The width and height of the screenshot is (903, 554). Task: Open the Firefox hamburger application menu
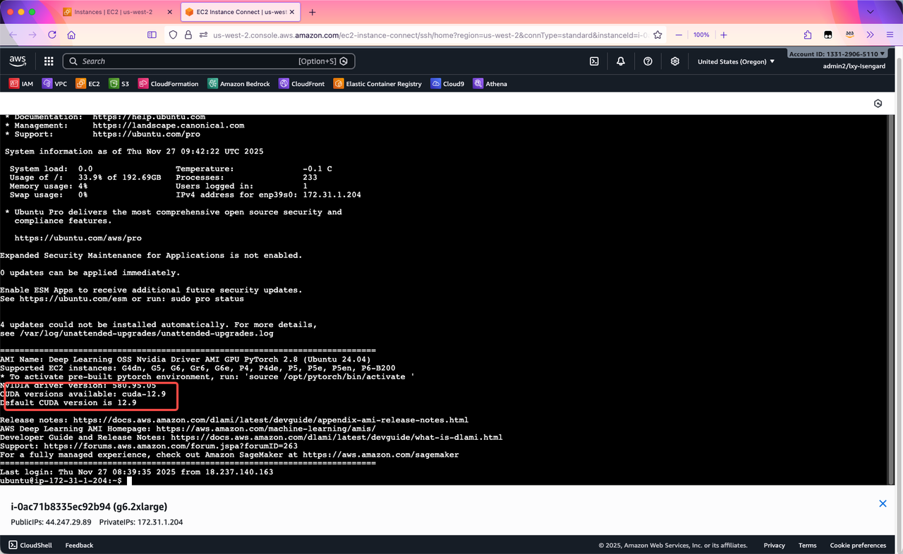tap(889, 35)
